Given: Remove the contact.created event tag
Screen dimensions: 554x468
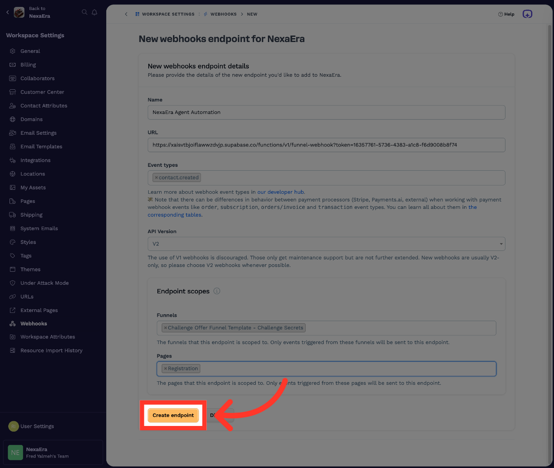Looking at the screenshot, I should point(156,178).
